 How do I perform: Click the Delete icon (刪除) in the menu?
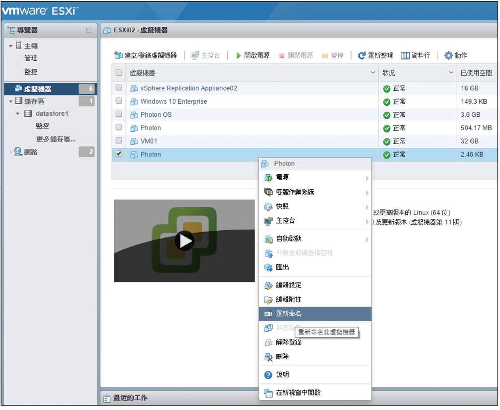coord(268,357)
